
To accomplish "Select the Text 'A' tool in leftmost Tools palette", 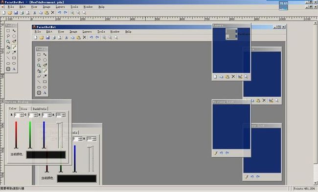I will tap(14, 69).
